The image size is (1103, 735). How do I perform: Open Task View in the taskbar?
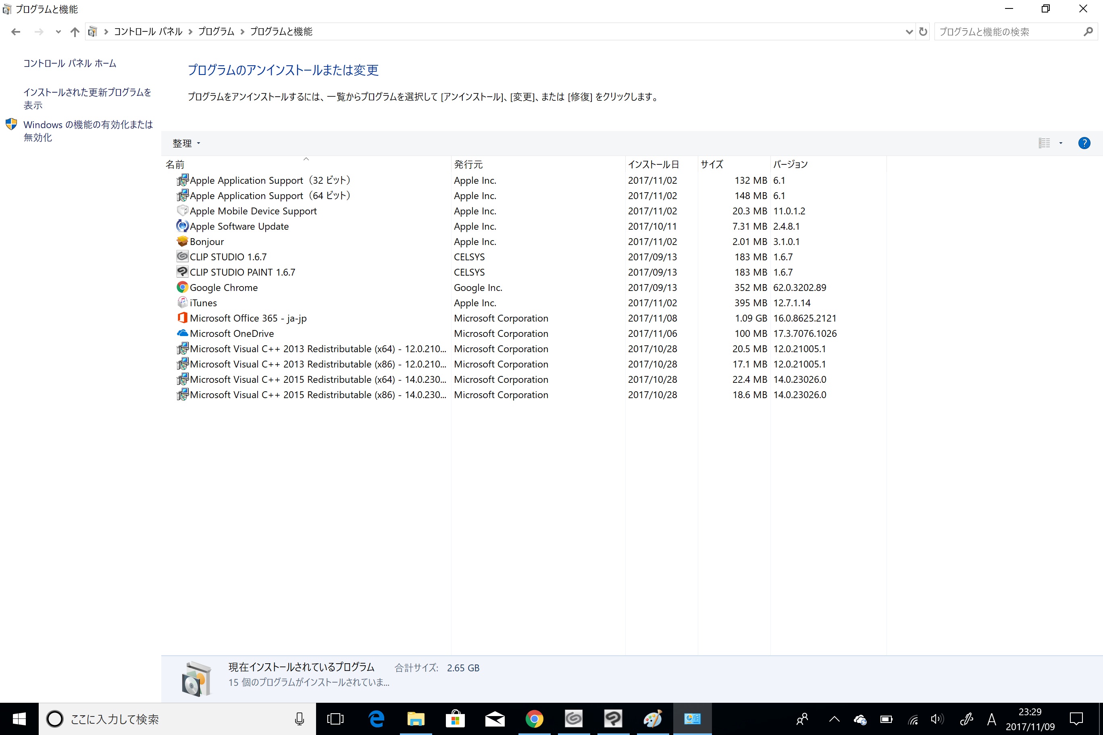tap(335, 718)
